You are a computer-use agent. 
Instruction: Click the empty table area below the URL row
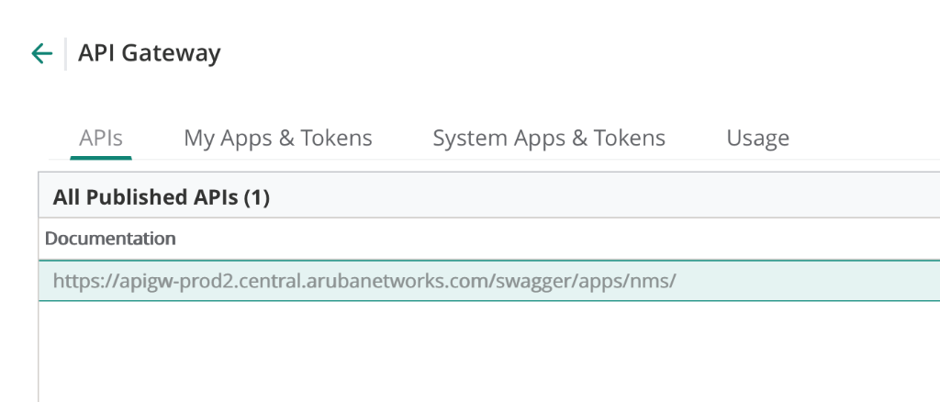(459, 353)
